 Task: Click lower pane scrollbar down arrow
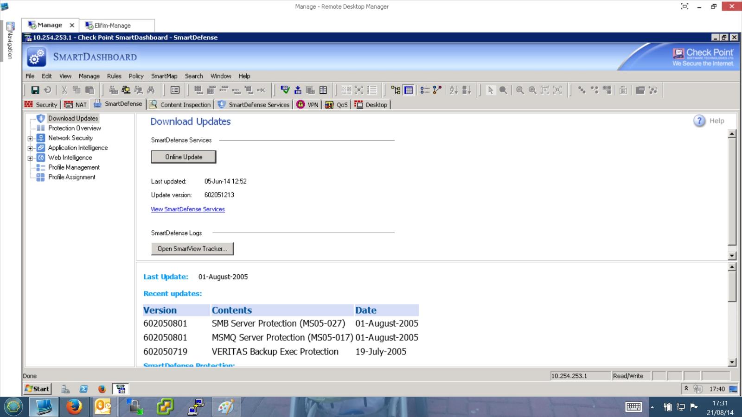[732, 363]
